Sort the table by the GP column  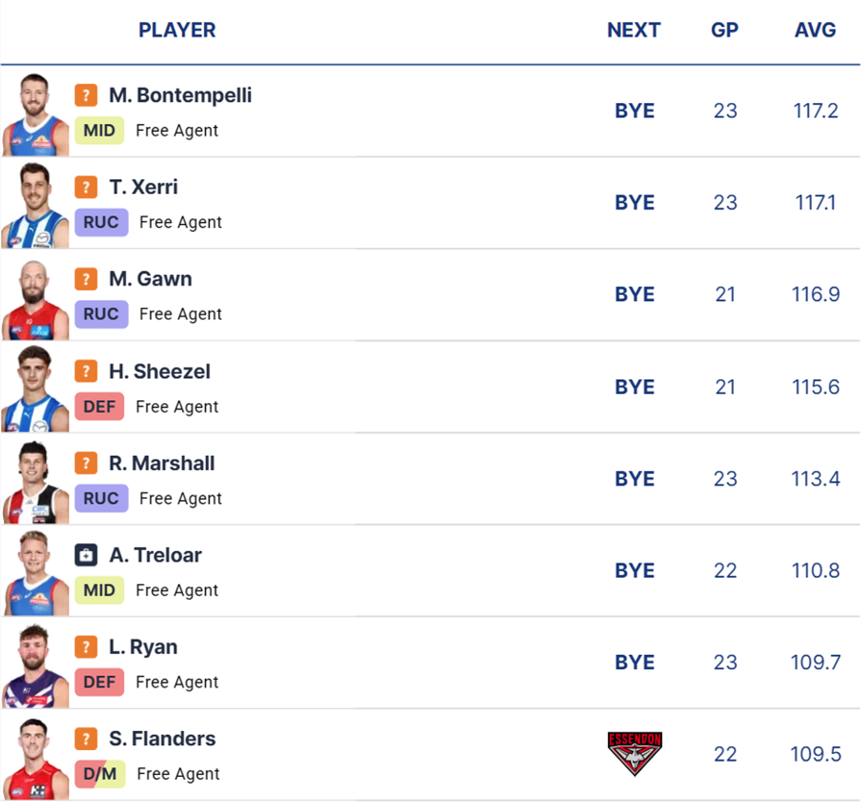click(x=724, y=30)
